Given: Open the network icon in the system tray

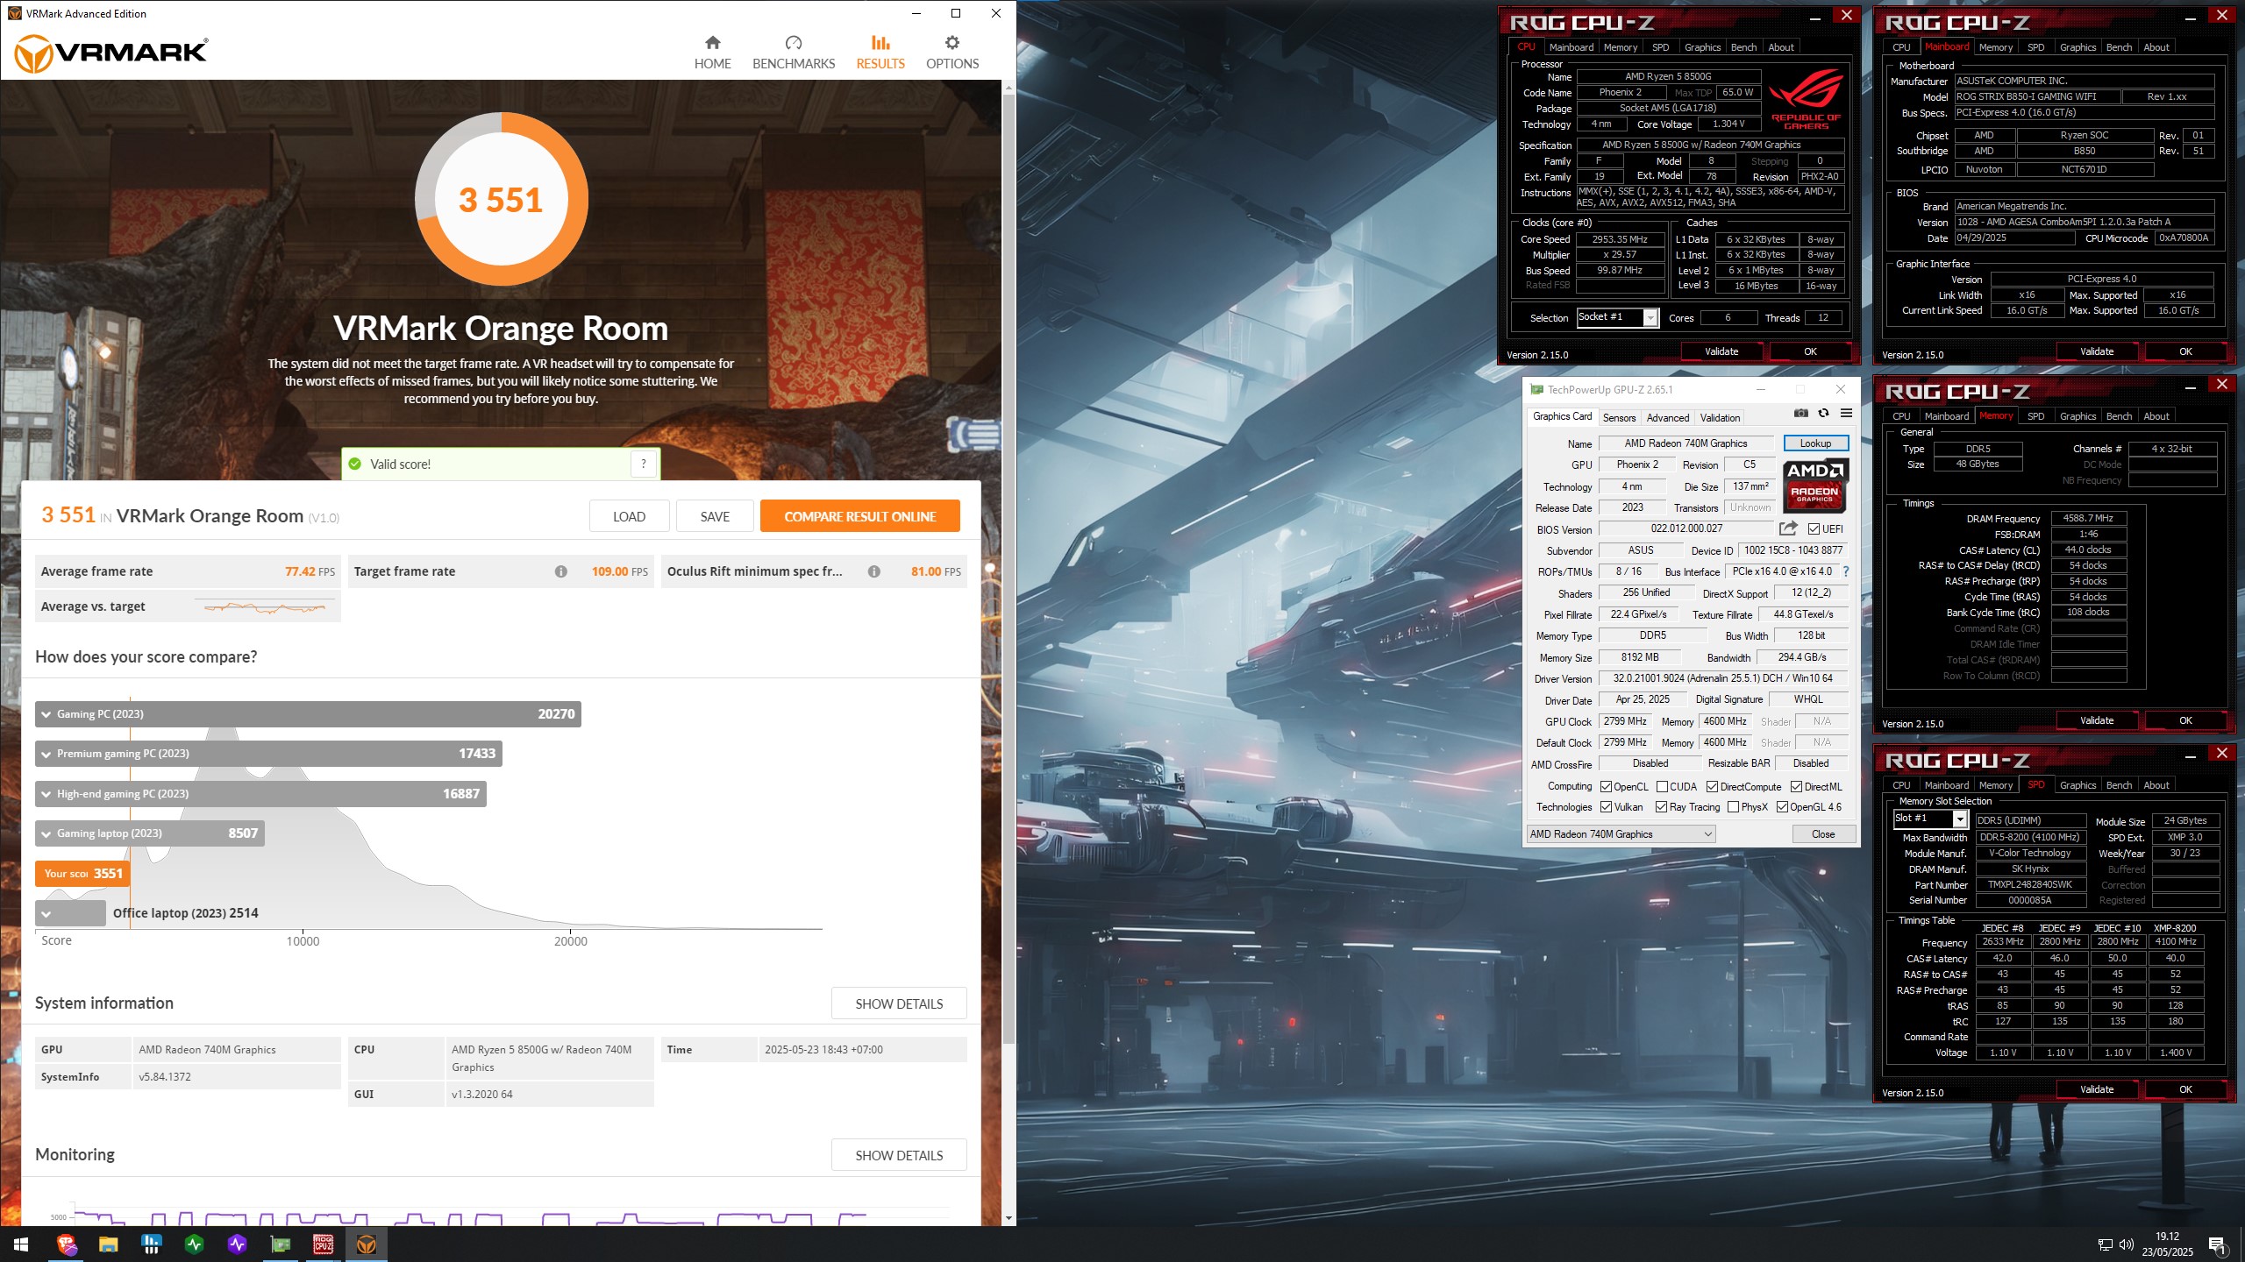Looking at the screenshot, I should coord(2105,1244).
